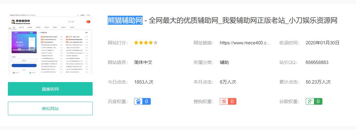Select the QQ number 656658883

click(317, 62)
